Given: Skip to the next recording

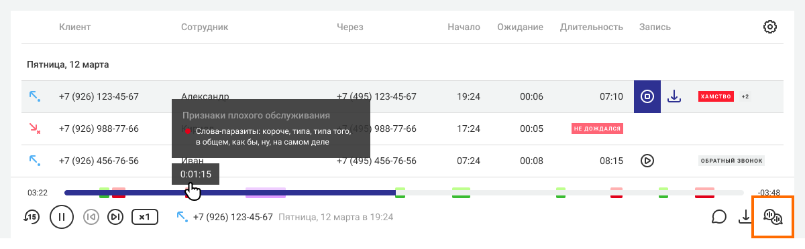Looking at the screenshot, I should [x=115, y=217].
